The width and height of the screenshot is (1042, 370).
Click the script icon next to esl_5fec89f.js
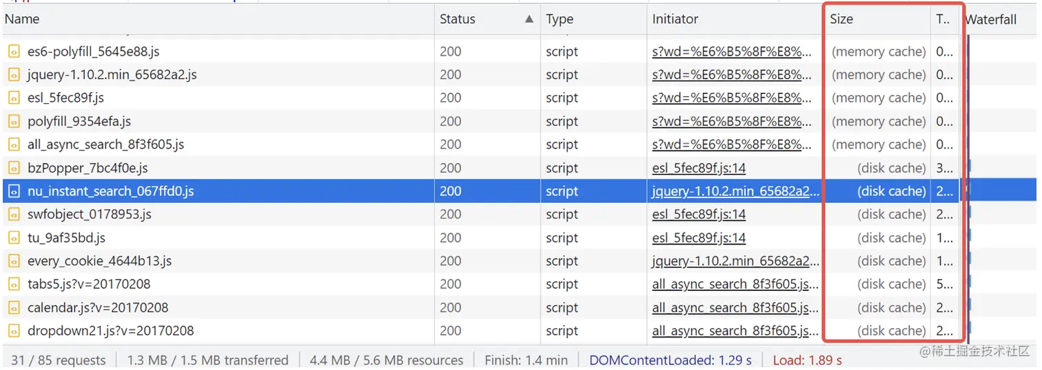(14, 98)
